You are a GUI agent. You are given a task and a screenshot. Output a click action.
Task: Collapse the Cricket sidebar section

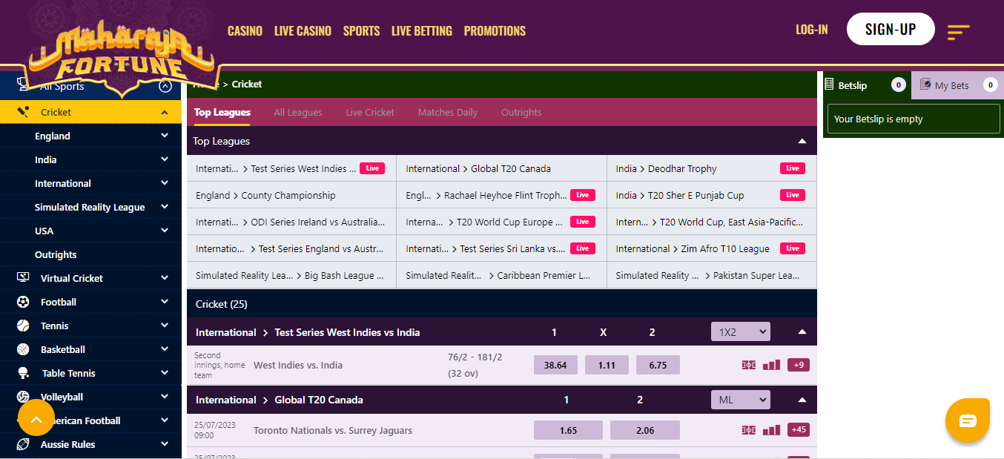[165, 112]
